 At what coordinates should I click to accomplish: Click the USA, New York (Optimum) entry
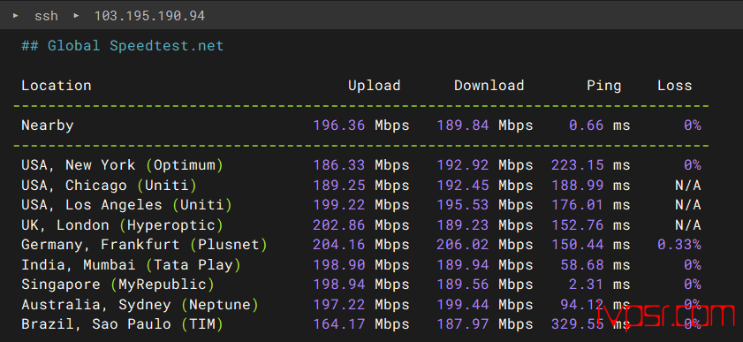[x=122, y=165]
